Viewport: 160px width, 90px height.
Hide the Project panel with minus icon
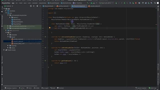40,6
